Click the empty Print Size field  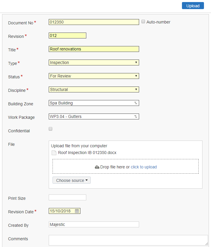67,197
